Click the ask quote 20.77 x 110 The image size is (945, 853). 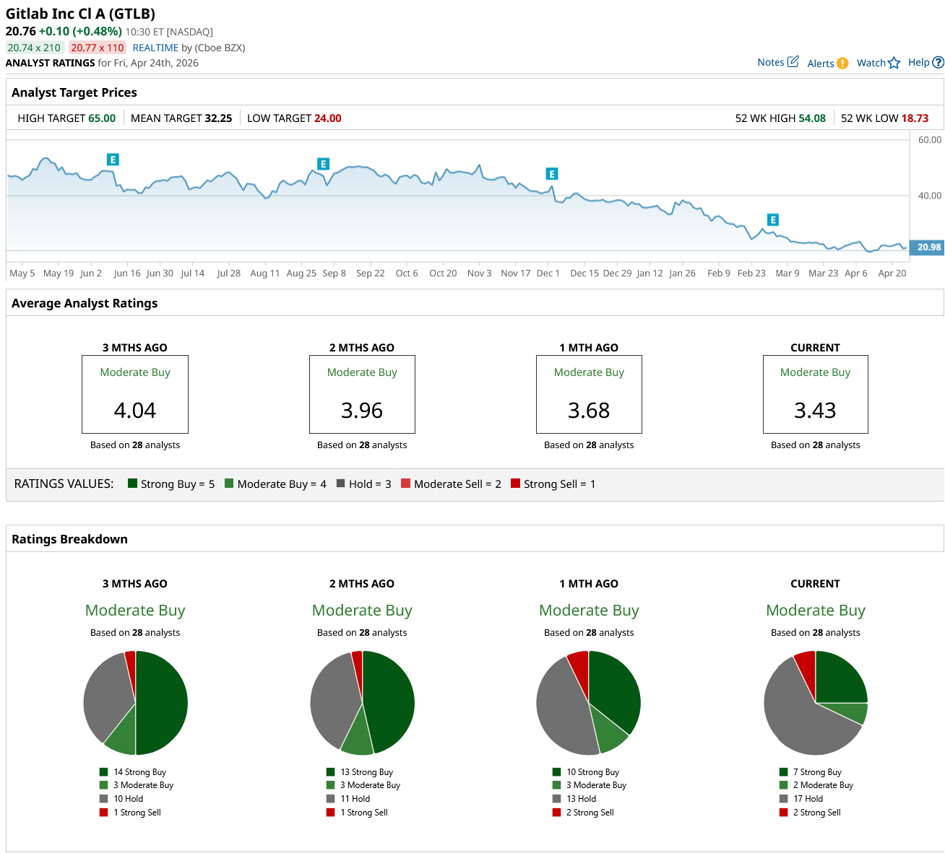click(x=98, y=48)
